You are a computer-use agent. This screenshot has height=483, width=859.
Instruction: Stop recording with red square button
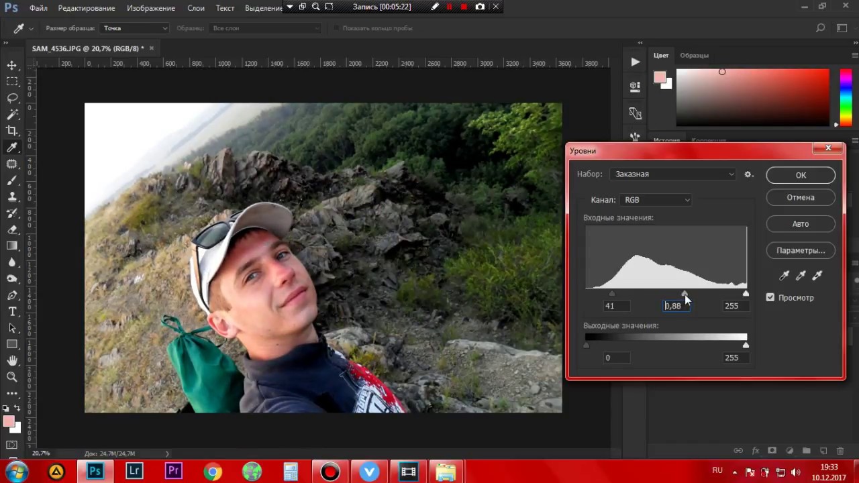[x=464, y=7]
